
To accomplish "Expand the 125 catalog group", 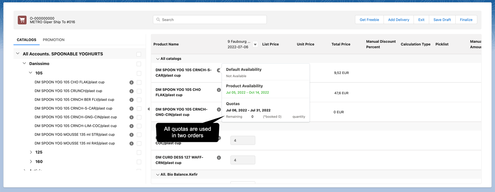I will [31, 152].
